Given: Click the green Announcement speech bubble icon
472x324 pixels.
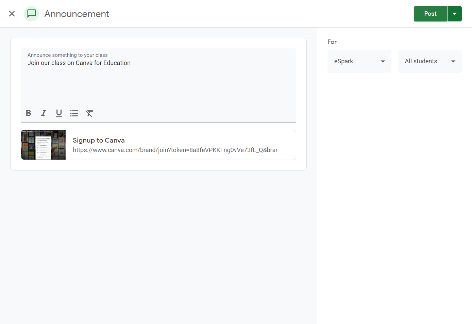Looking at the screenshot, I should click(x=32, y=14).
